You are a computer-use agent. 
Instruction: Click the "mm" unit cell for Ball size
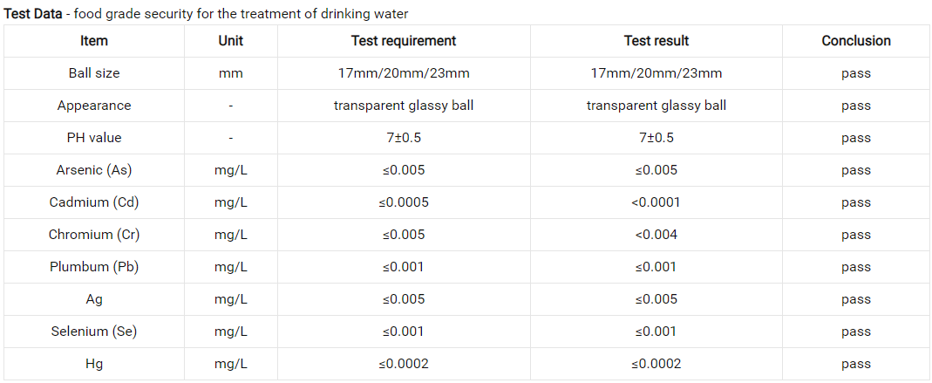tap(231, 73)
